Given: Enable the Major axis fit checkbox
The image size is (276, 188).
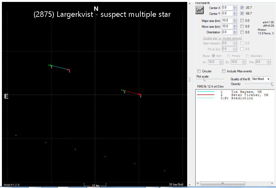Looking at the screenshot, I should [x=242, y=21].
